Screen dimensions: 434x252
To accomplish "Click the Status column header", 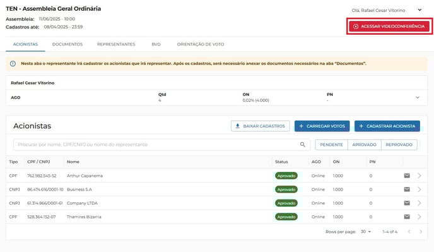I will pos(281,162).
